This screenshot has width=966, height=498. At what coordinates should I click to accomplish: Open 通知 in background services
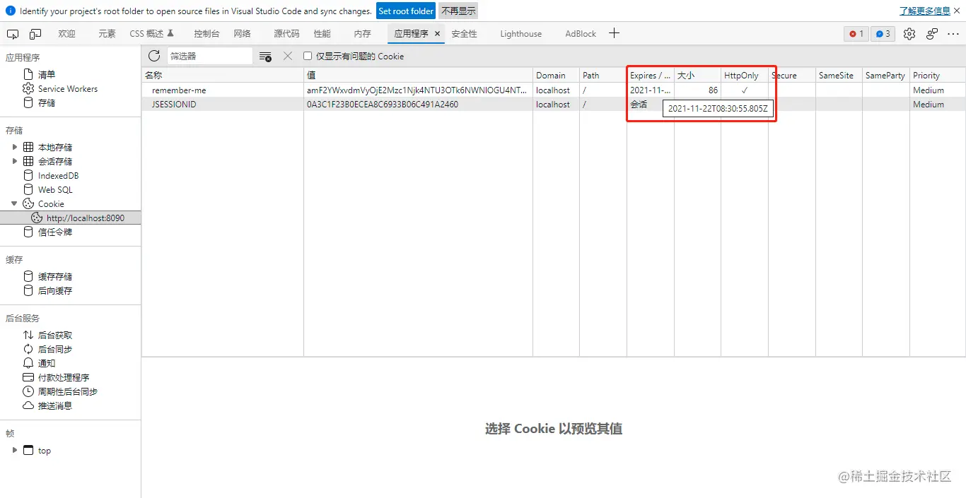click(x=47, y=363)
